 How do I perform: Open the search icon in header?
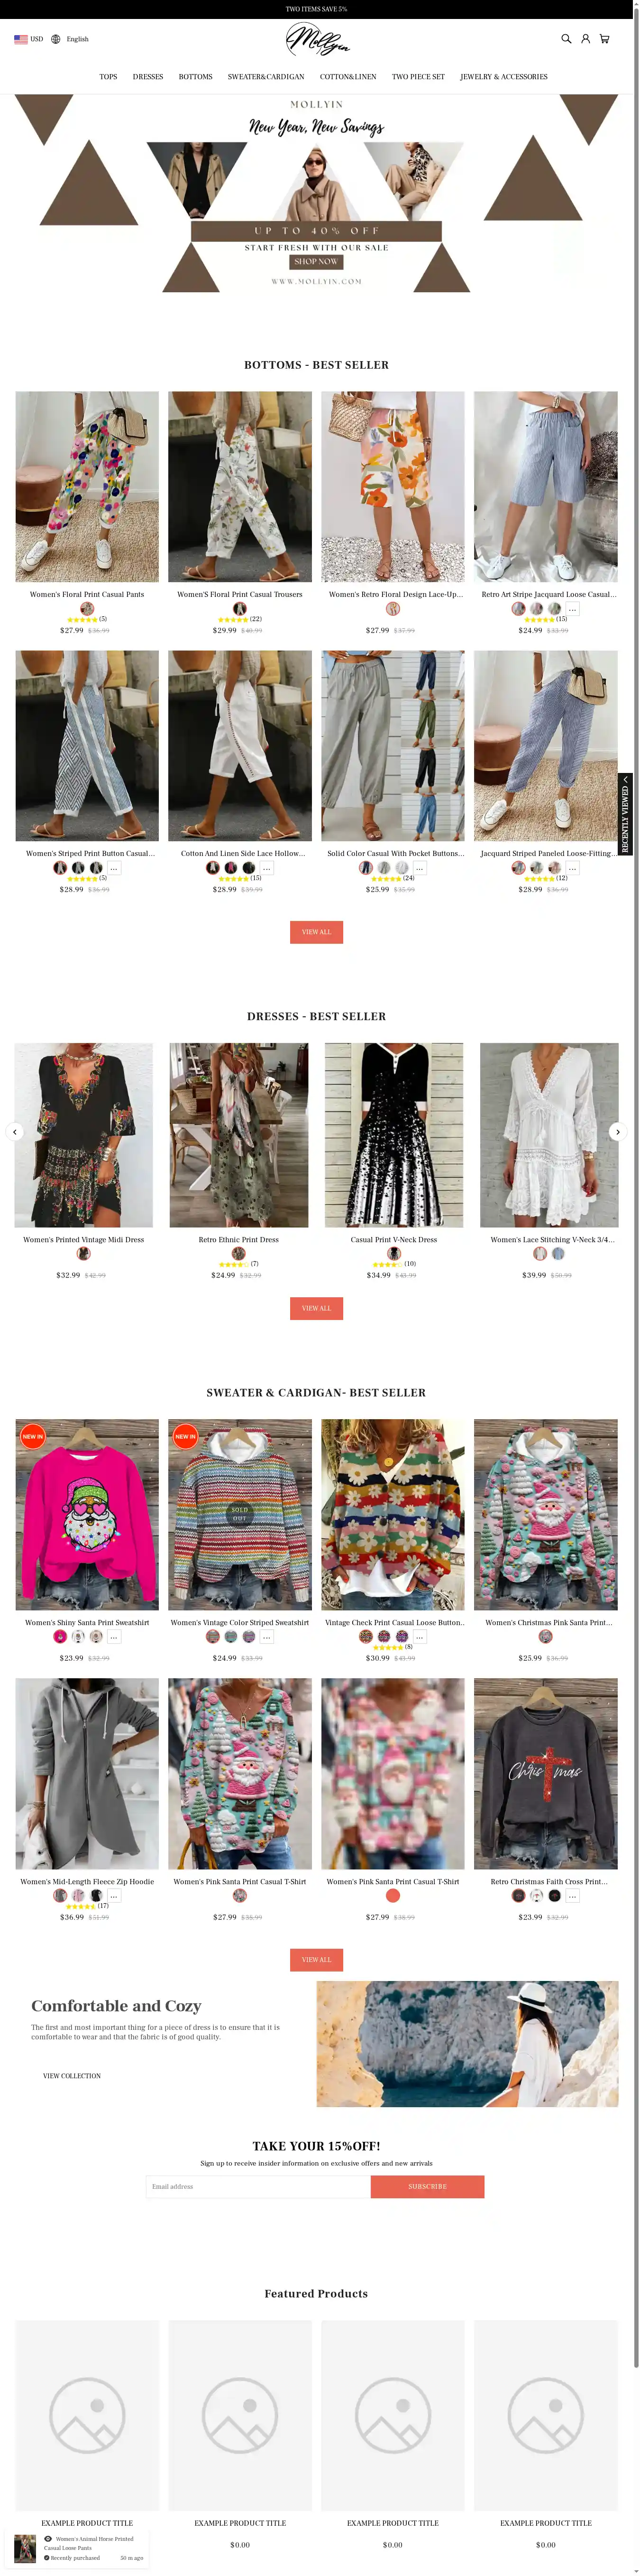pos(566,39)
